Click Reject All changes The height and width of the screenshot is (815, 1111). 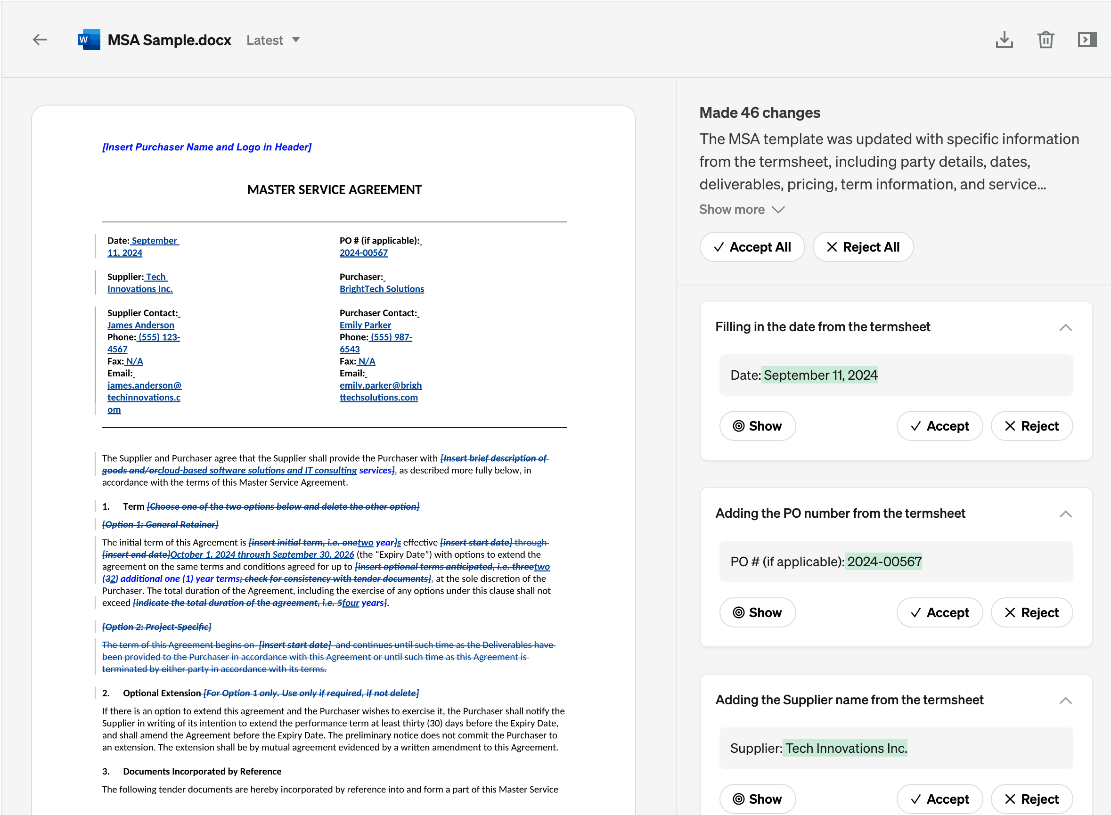click(863, 247)
